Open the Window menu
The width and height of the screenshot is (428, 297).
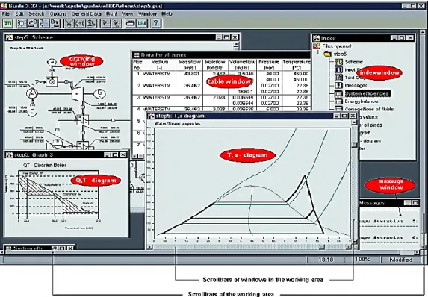147,14
